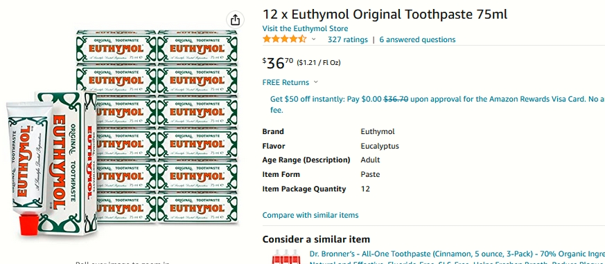Open the 327 ratings link
The height and width of the screenshot is (264, 605).
(348, 39)
